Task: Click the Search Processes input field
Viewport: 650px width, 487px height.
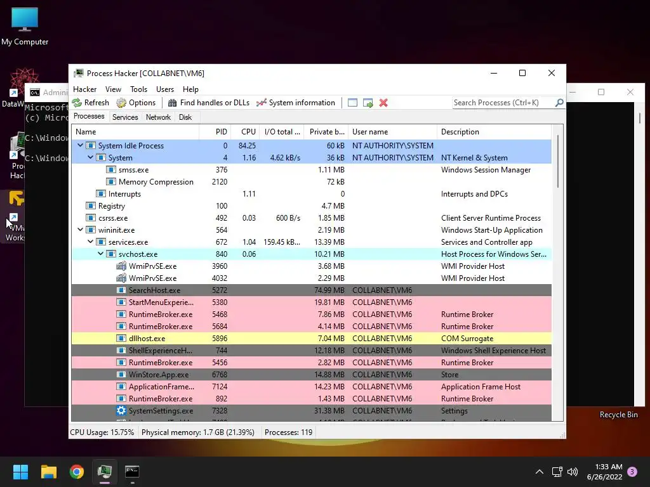Action: coord(503,103)
